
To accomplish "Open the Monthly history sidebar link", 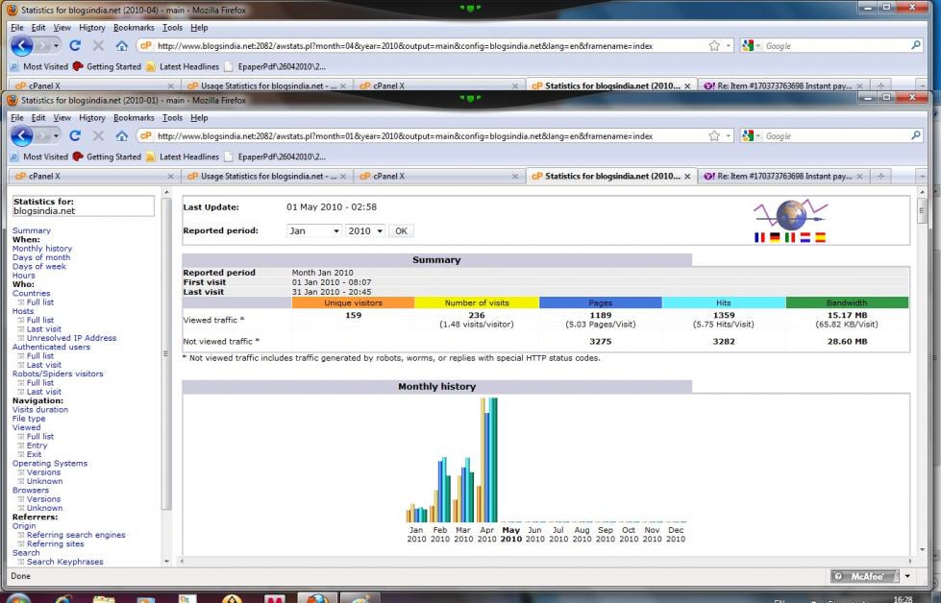I will point(42,249).
